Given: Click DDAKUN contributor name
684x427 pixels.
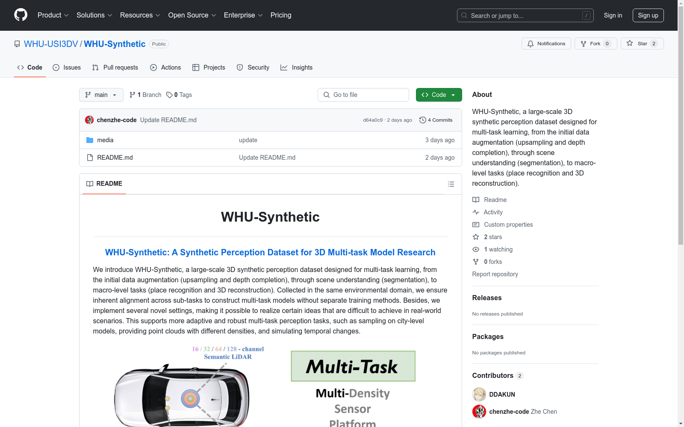Looking at the screenshot, I should click(502, 395).
